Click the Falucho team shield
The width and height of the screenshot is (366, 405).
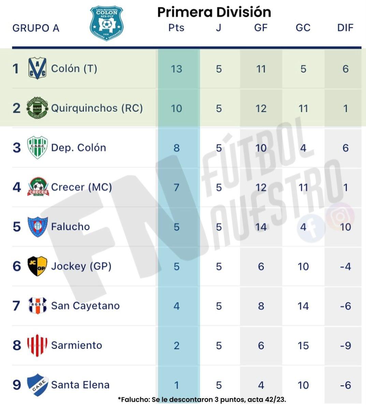click(38, 227)
